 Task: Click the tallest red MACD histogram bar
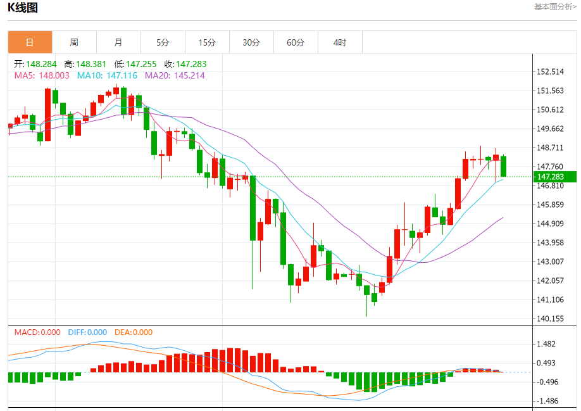tap(230, 360)
